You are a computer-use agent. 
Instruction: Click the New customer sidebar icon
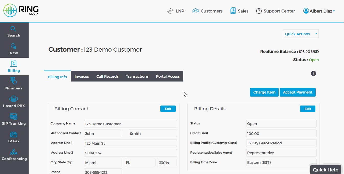point(14,49)
